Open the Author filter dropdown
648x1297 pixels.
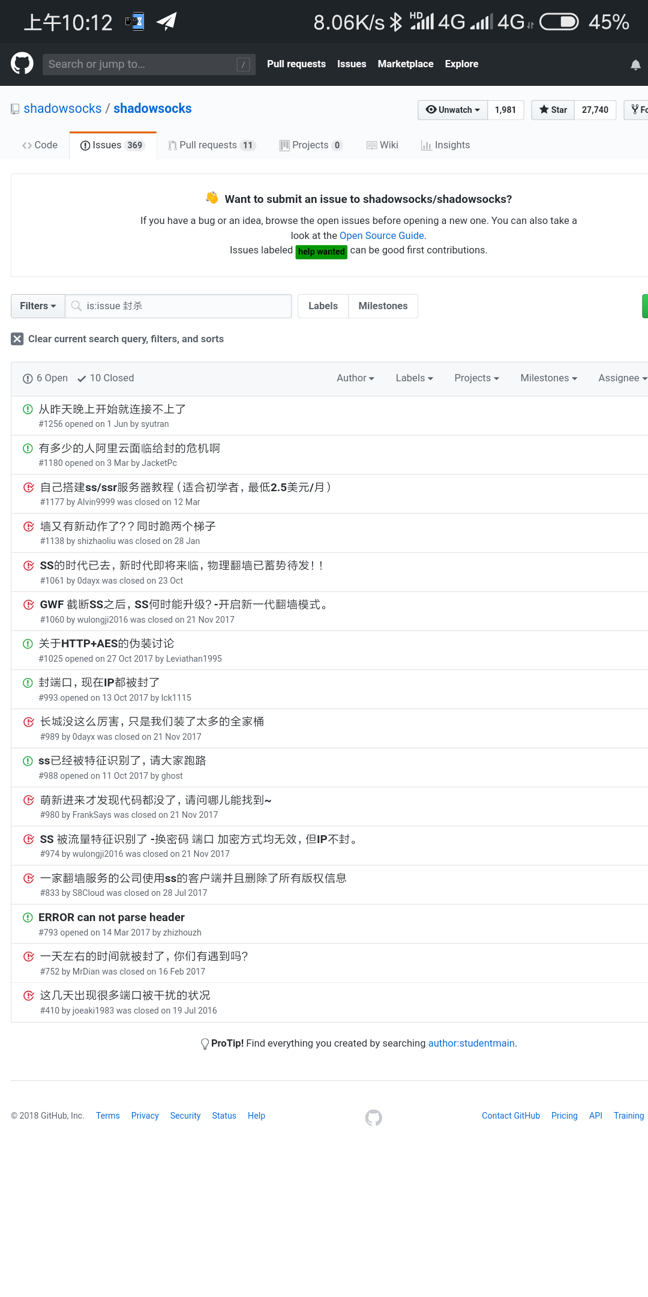[x=355, y=378]
